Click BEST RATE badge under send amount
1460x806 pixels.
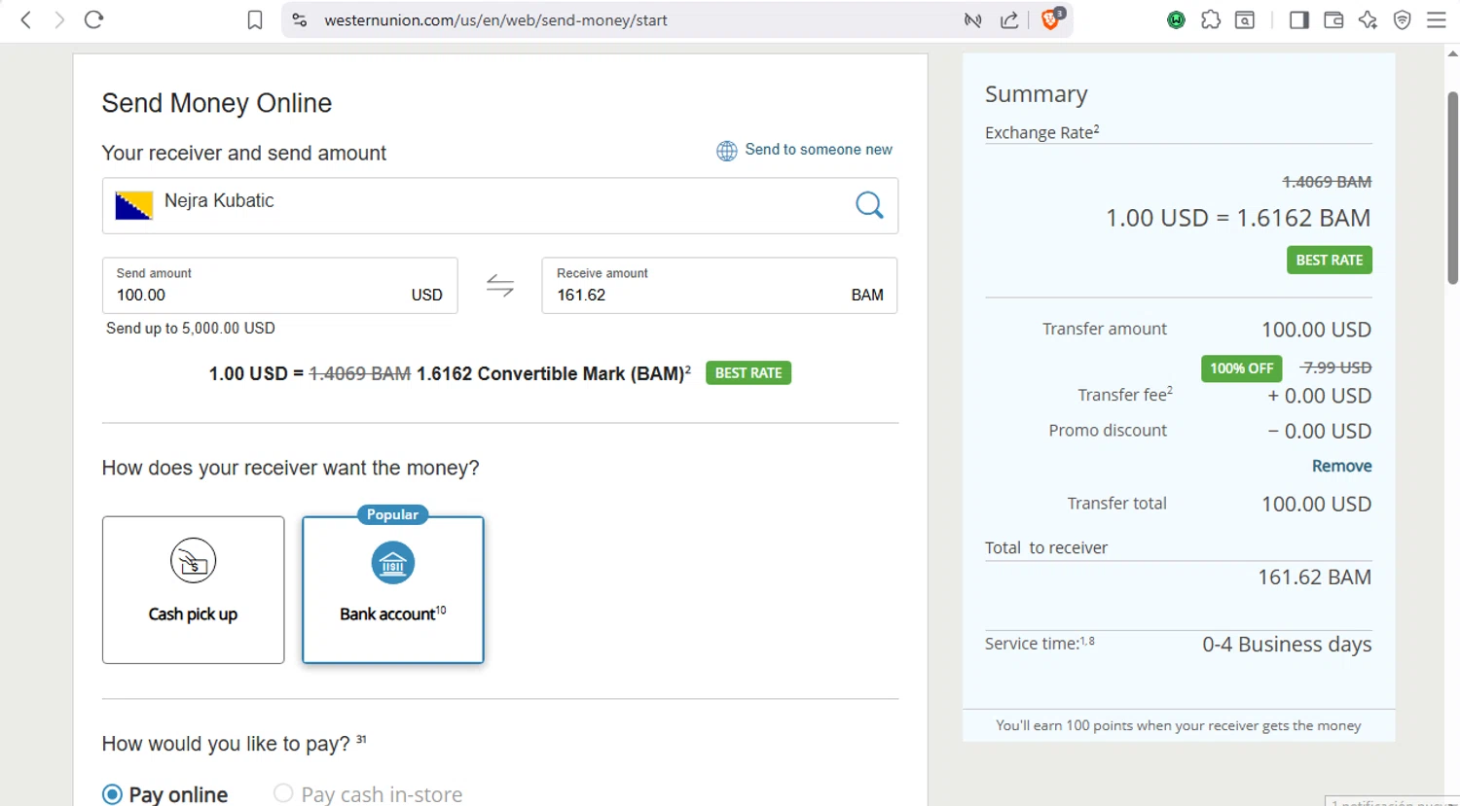pos(748,373)
